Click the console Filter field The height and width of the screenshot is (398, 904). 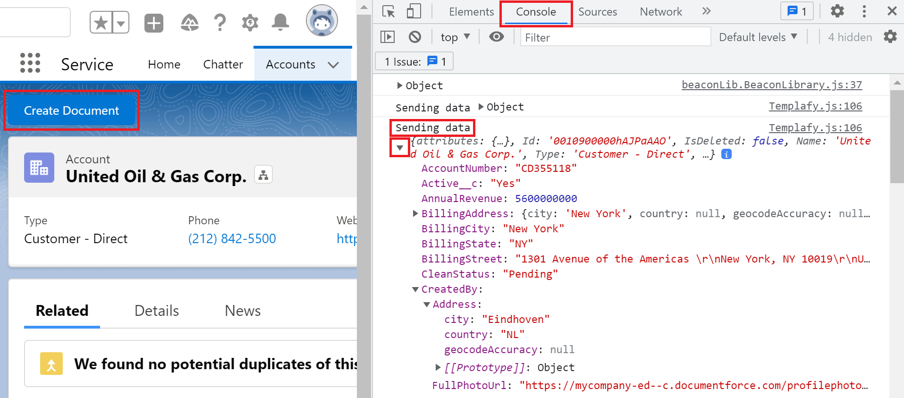click(x=615, y=37)
